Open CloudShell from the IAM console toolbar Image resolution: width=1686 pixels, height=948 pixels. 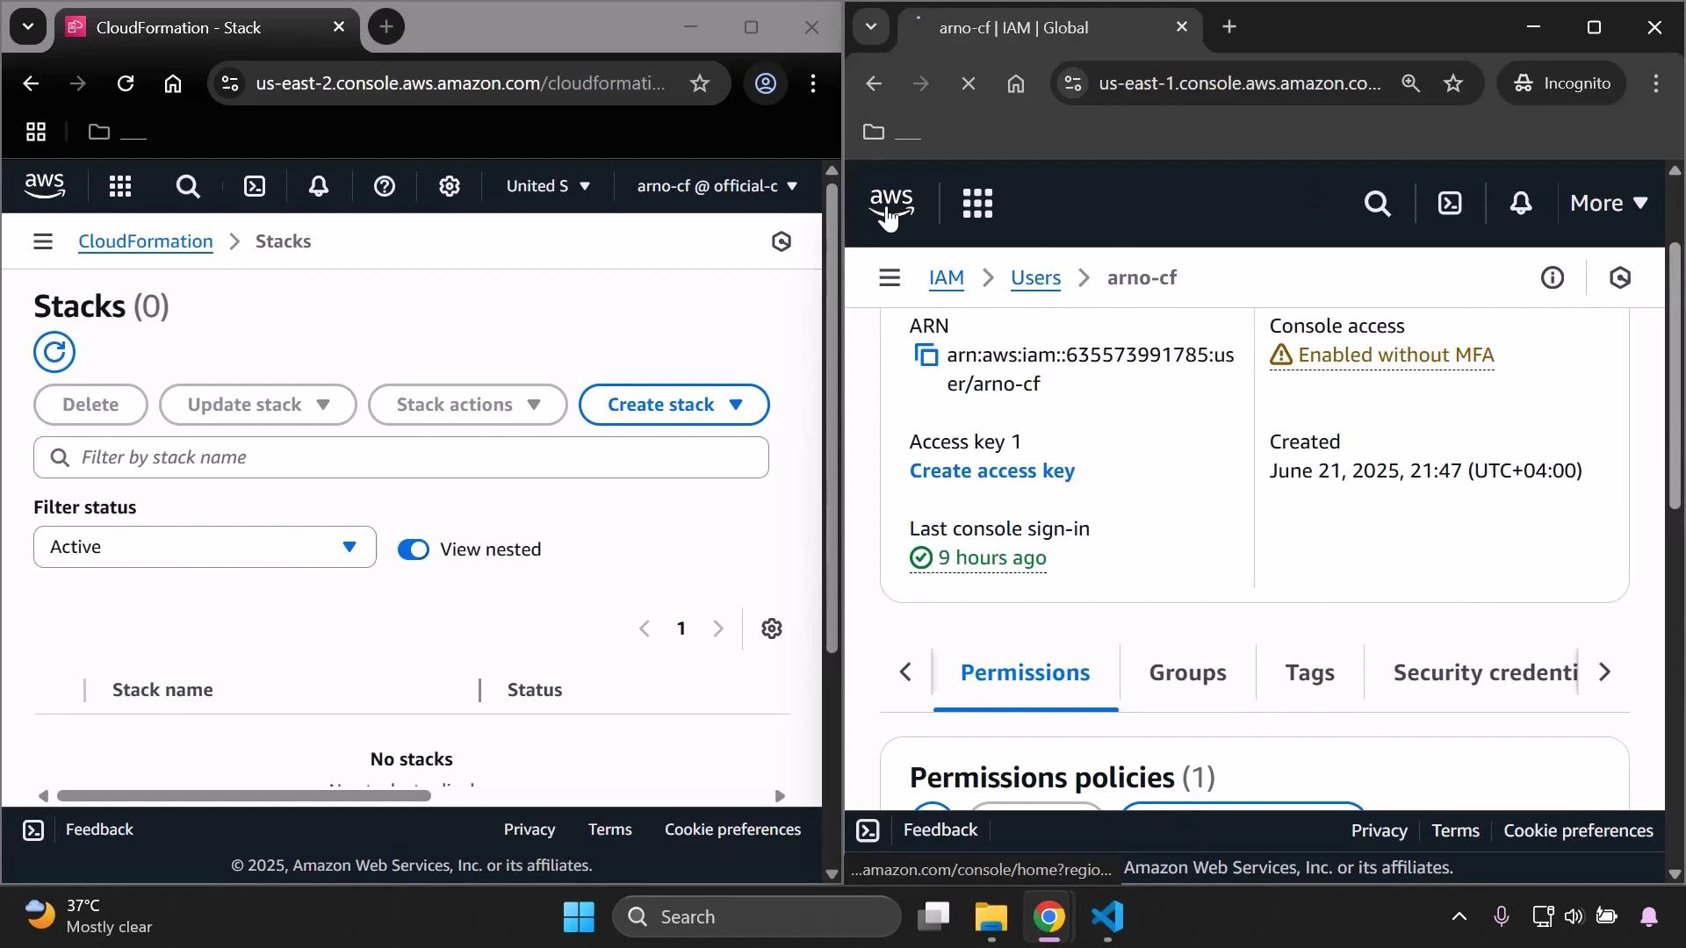[1450, 203]
